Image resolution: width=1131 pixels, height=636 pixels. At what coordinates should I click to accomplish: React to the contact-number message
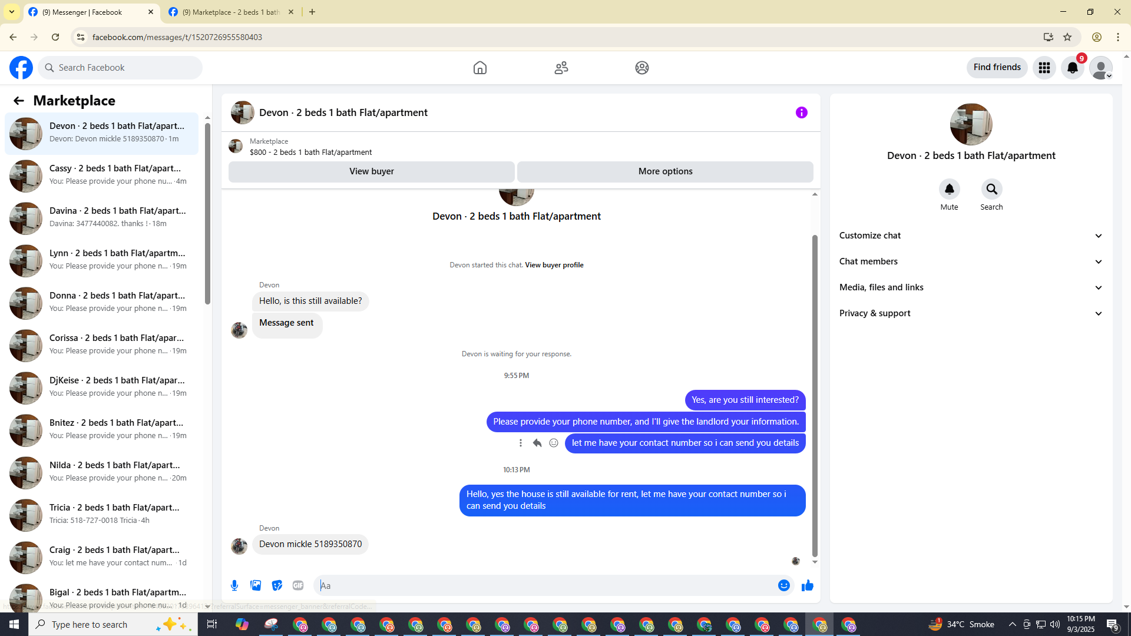pyautogui.click(x=554, y=443)
